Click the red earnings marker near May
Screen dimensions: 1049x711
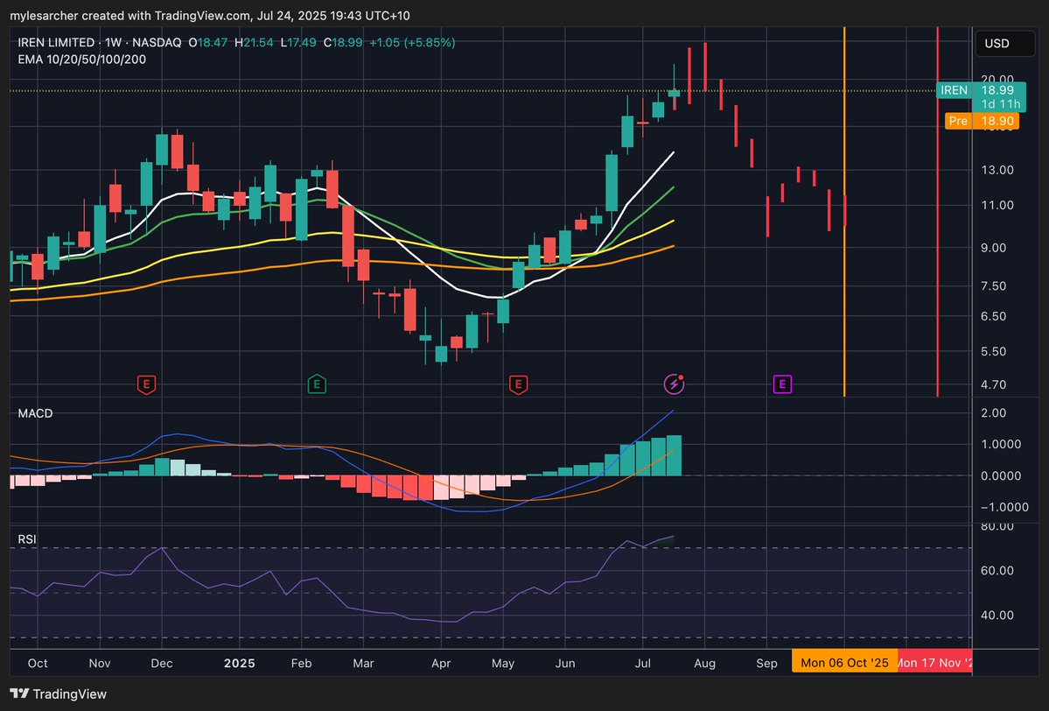tap(518, 384)
